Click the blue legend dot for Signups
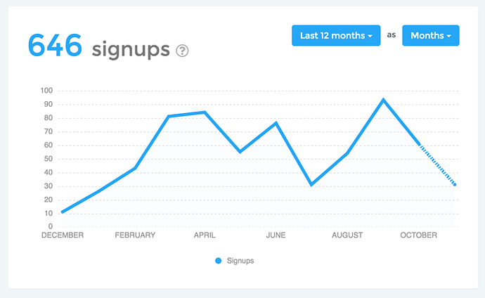The image size is (485, 298). point(219,261)
